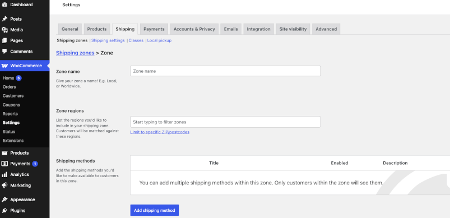The width and height of the screenshot is (450, 218).
Task: Click the Shipping zones breadcrumb link
Action: pos(75,53)
